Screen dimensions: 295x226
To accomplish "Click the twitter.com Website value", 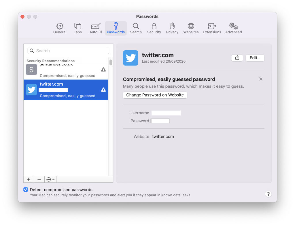I will click(x=163, y=136).
